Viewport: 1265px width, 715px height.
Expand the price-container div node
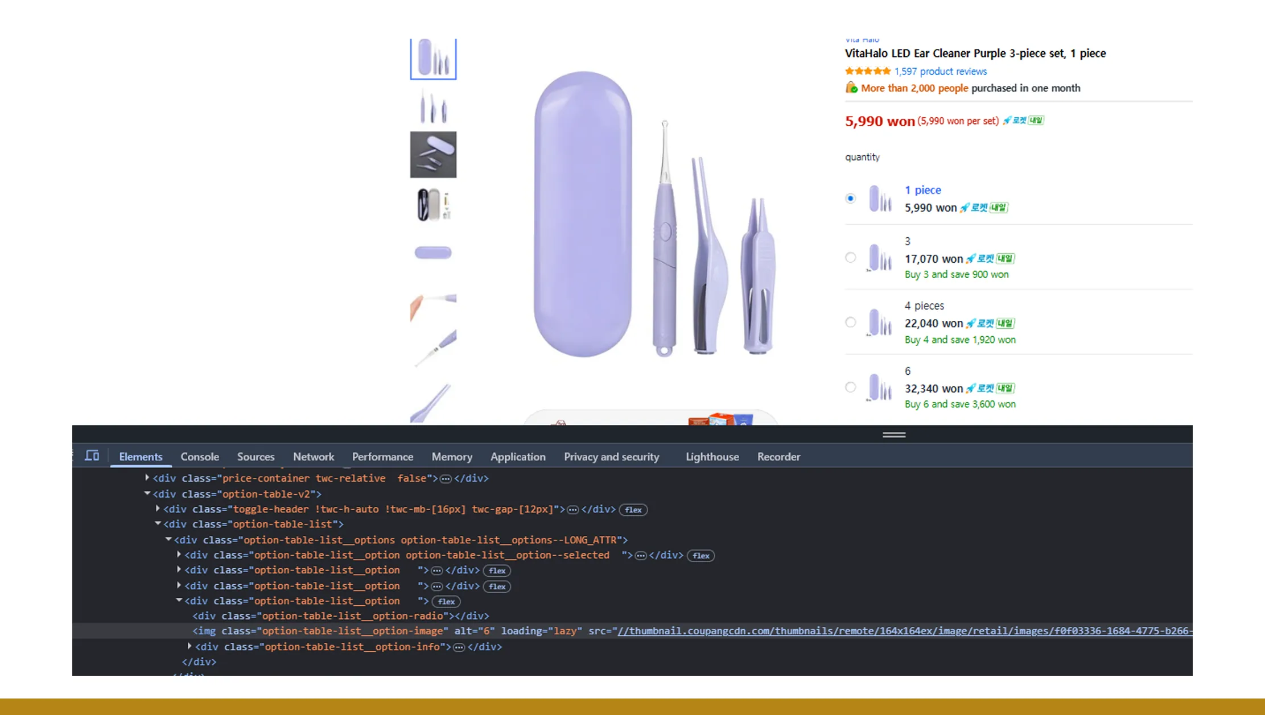pos(147,478)
